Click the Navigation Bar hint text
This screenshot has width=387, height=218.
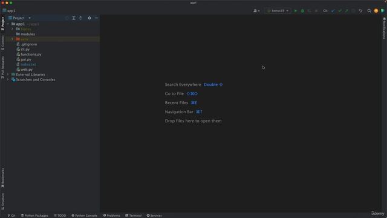(179, 111)
